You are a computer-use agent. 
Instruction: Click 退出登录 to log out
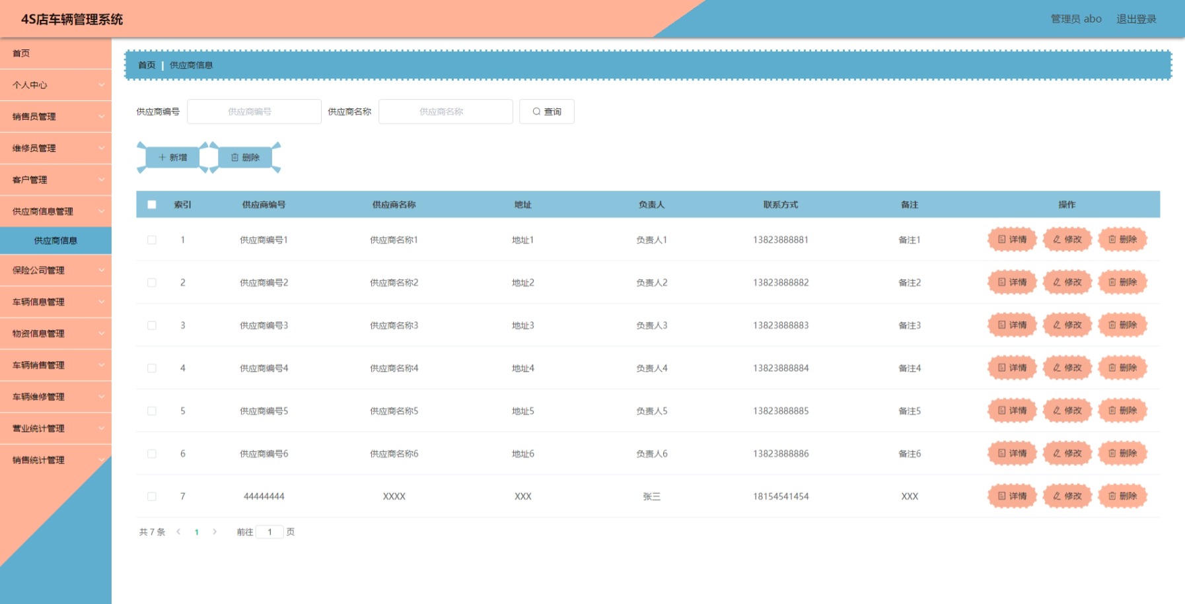(x=1136, y=19)
